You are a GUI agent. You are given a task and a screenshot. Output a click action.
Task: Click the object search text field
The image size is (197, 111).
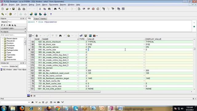(13, 35)
